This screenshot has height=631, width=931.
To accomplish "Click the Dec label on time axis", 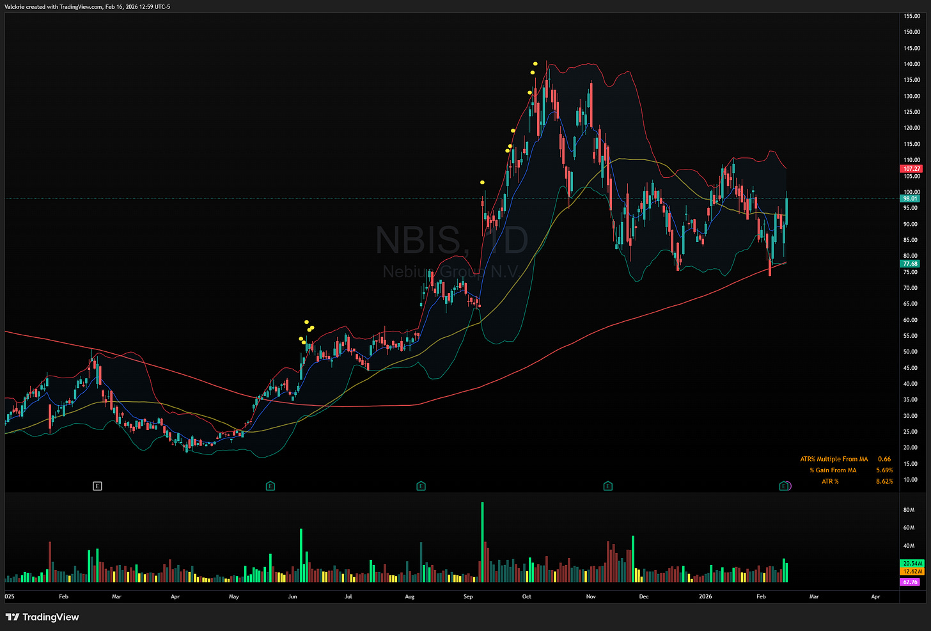I will click(643, 596).
